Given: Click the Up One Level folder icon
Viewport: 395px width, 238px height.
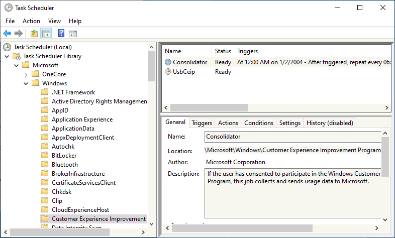Looking at the screenshot, I should click(x=34, y=33).
